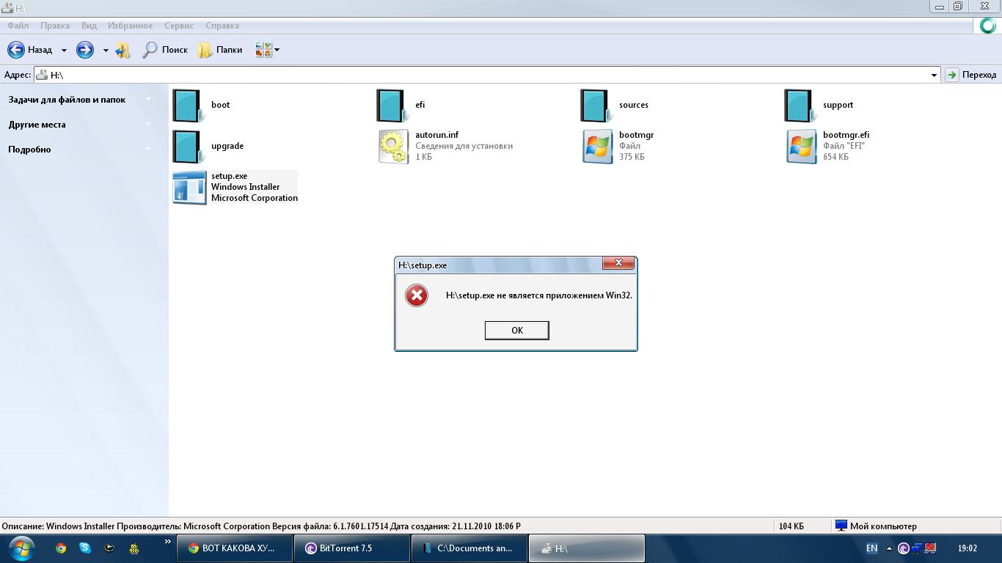The image size is (1002, 563).
Task: Click the bootmgr.efi file name
Action: (x=846, y=135)
